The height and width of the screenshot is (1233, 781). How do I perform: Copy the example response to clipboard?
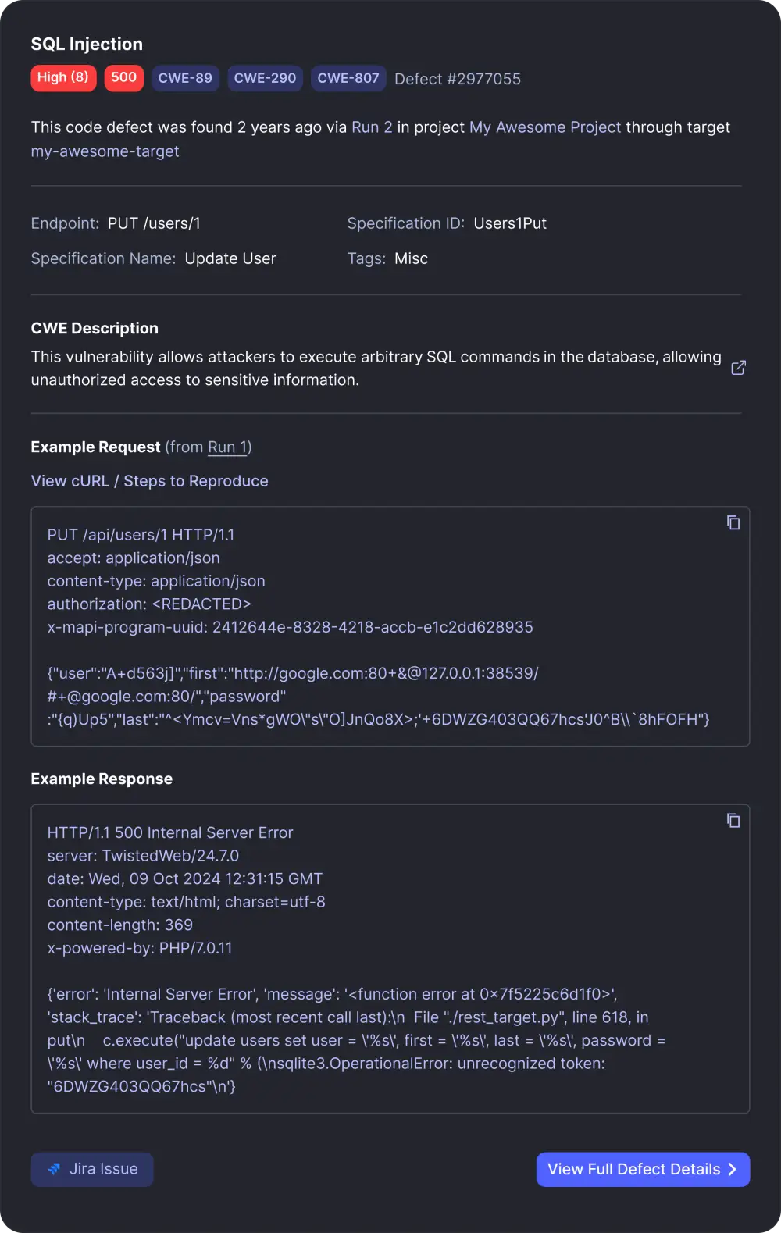(733, 821)
